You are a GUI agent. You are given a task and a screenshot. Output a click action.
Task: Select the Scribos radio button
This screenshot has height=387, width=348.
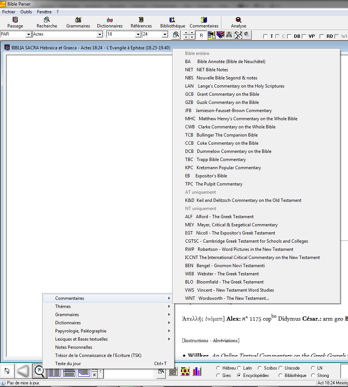point(260,368)
